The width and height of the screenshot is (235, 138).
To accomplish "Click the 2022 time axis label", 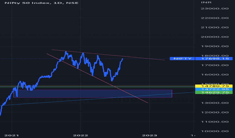I will (80, 135).
